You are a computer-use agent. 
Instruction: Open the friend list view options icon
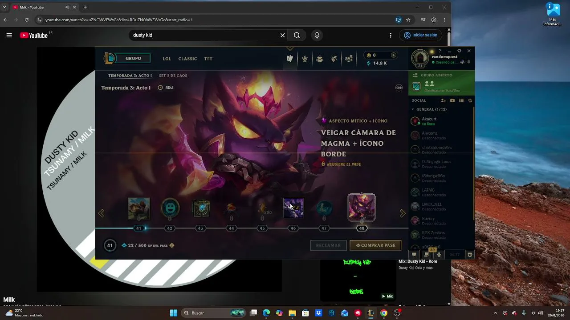click(461, 101)
